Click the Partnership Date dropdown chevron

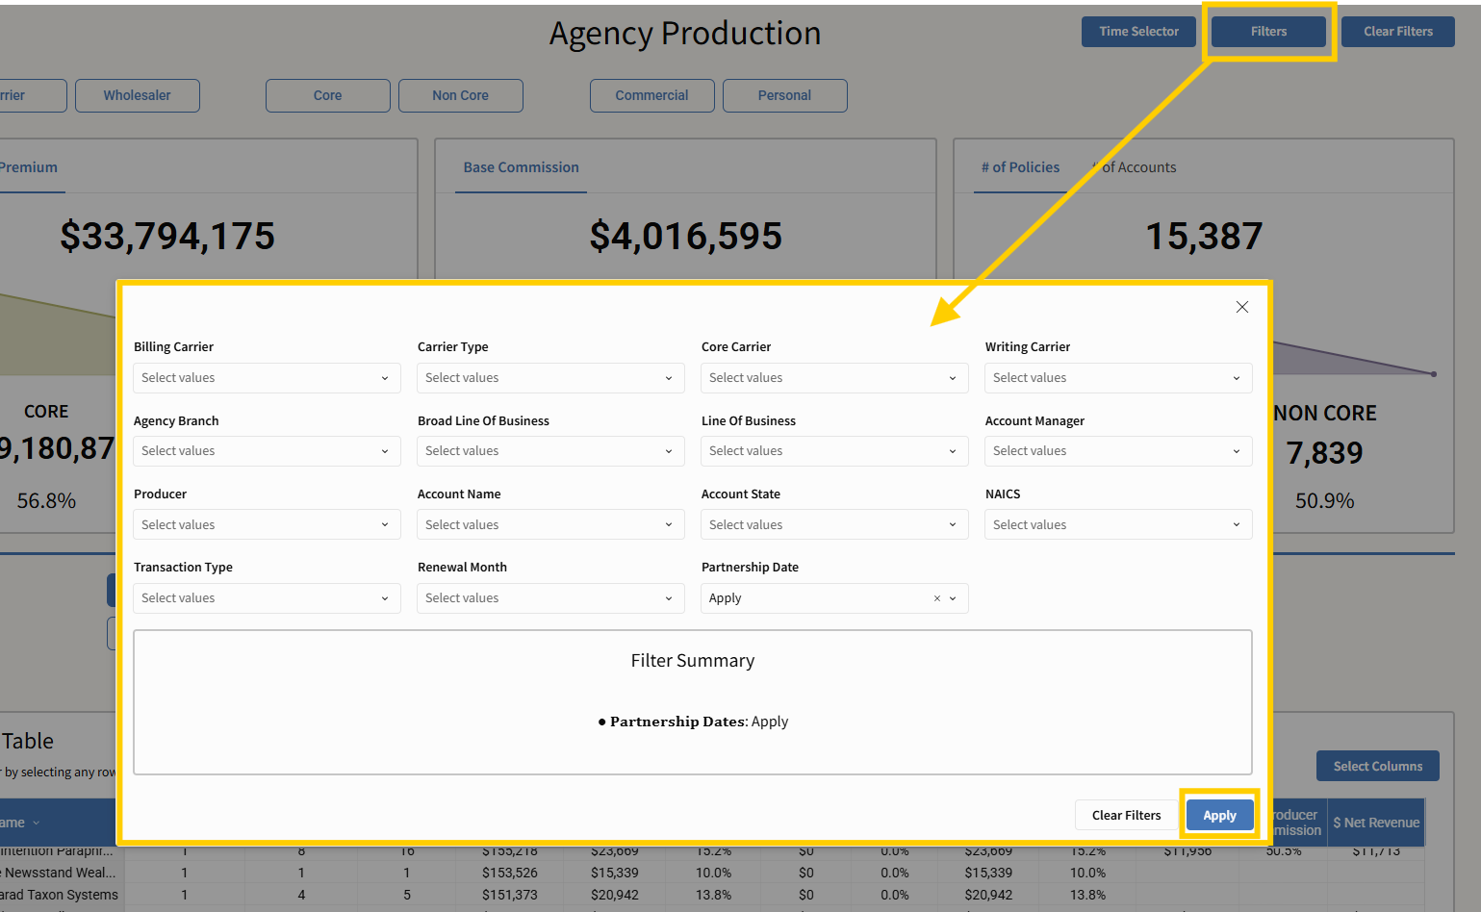(x=953, y=598)
